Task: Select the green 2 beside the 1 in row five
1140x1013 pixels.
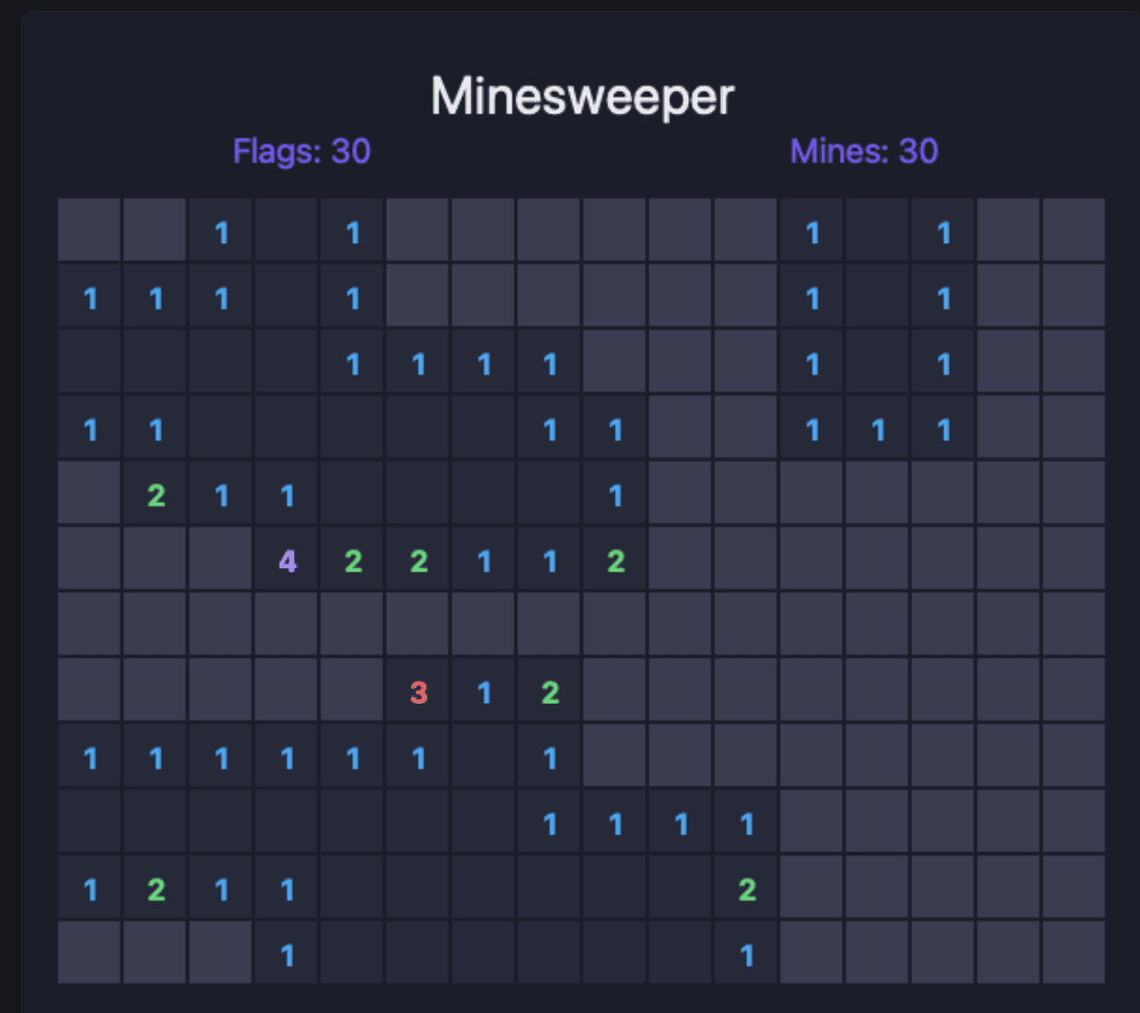Action: [155, 495]
